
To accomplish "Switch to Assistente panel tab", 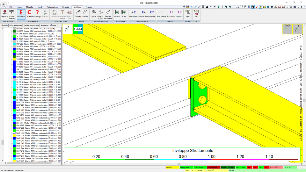I will tap(45, 25).
